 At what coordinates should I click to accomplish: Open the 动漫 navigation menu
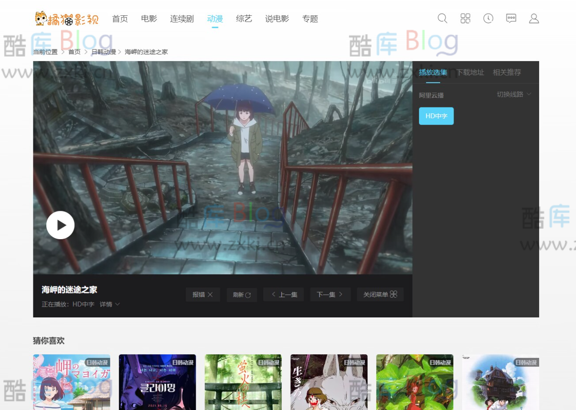click(x=215, y=18)
